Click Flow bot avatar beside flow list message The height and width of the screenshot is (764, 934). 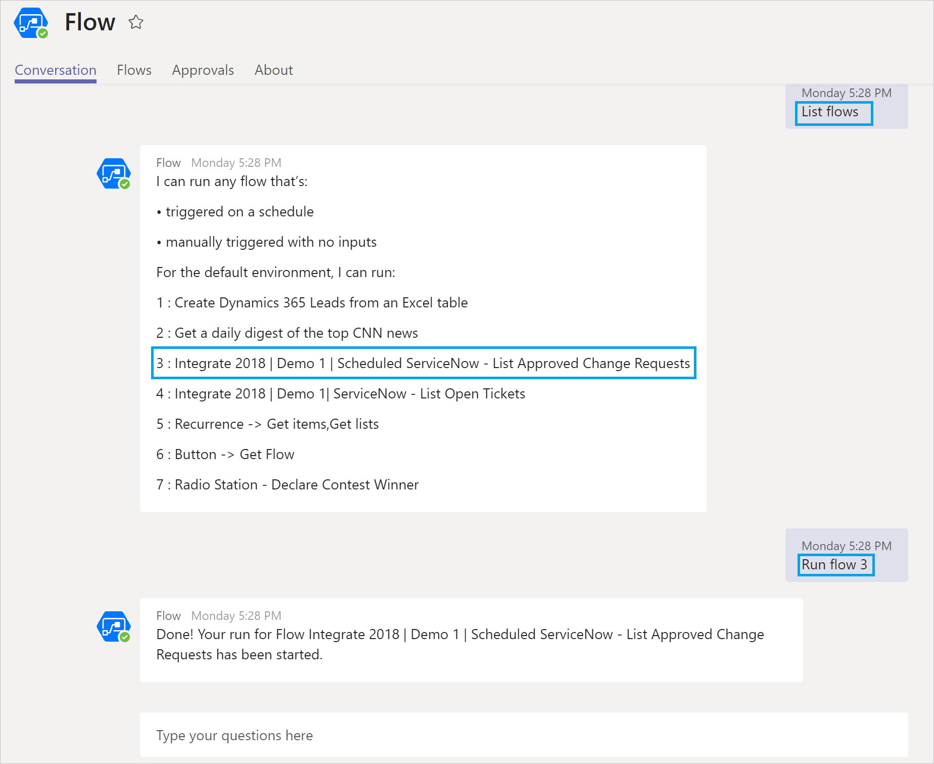[114, 174]
